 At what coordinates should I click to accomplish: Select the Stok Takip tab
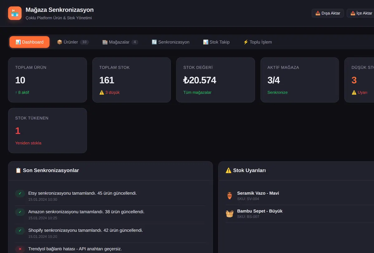[x=216, y=42]
